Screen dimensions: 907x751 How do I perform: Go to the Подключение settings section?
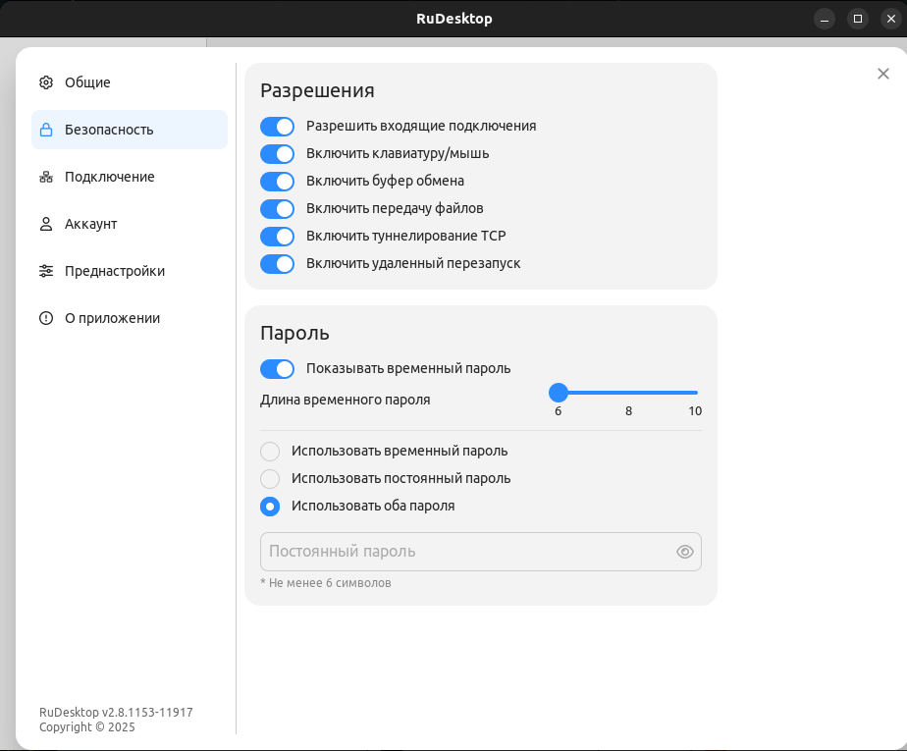(130, 177)
